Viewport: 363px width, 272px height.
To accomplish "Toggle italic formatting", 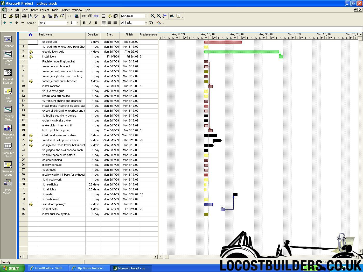I will [90, 23].
